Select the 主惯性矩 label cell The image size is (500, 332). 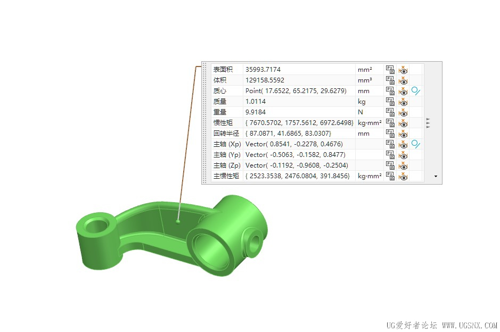[227, 176]
